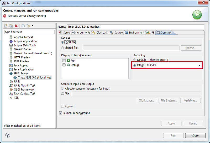Choose Default - inherited (UTF-8) encoding

135,60
